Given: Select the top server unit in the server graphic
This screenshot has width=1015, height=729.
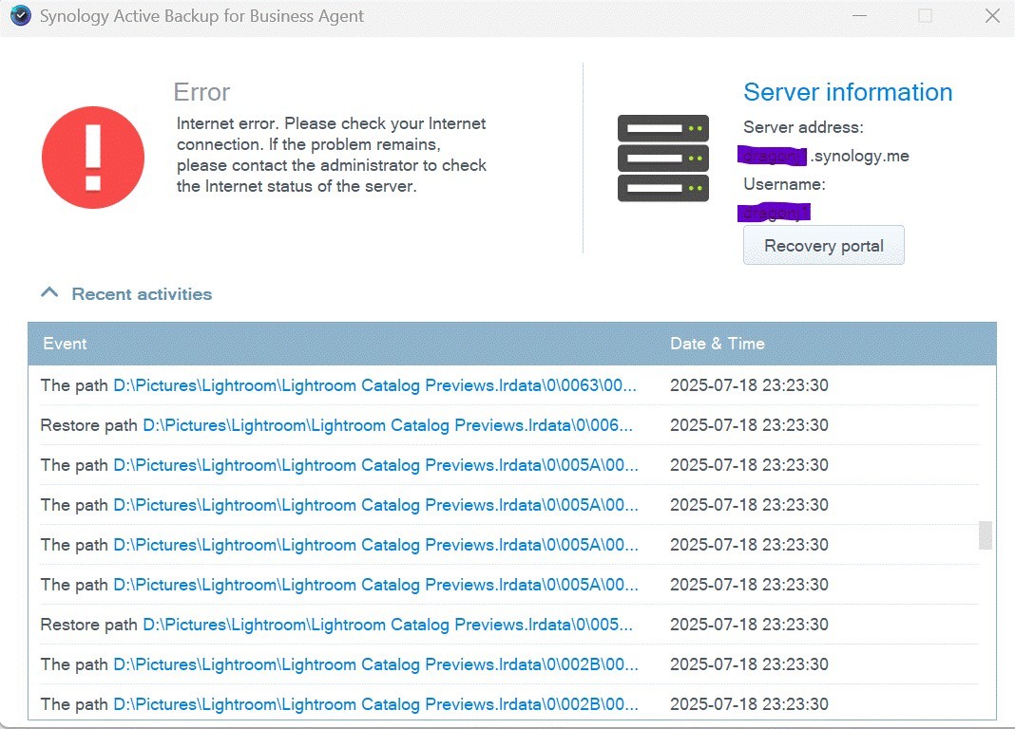Looking at the screenshot, I should coord(662,127).
